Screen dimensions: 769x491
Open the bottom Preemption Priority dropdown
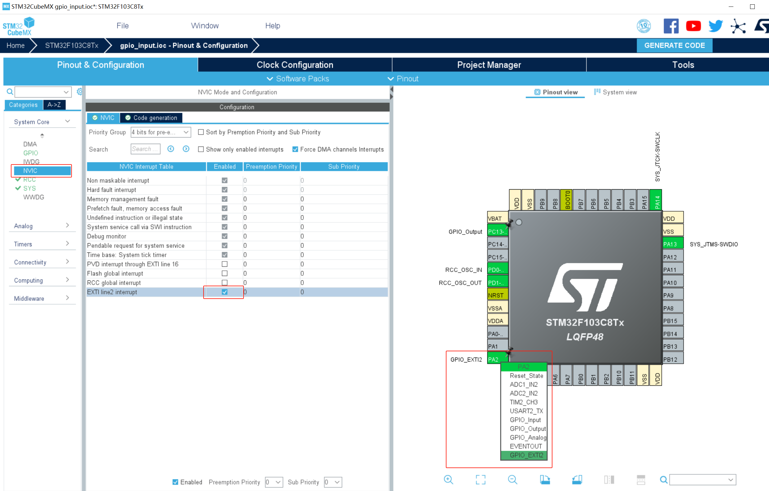point(274,482)
